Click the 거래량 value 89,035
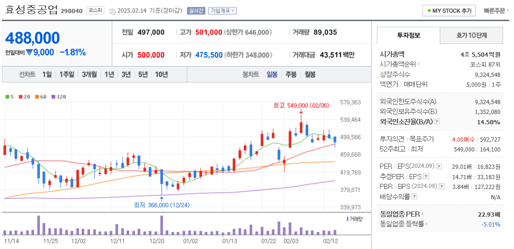 325,32
